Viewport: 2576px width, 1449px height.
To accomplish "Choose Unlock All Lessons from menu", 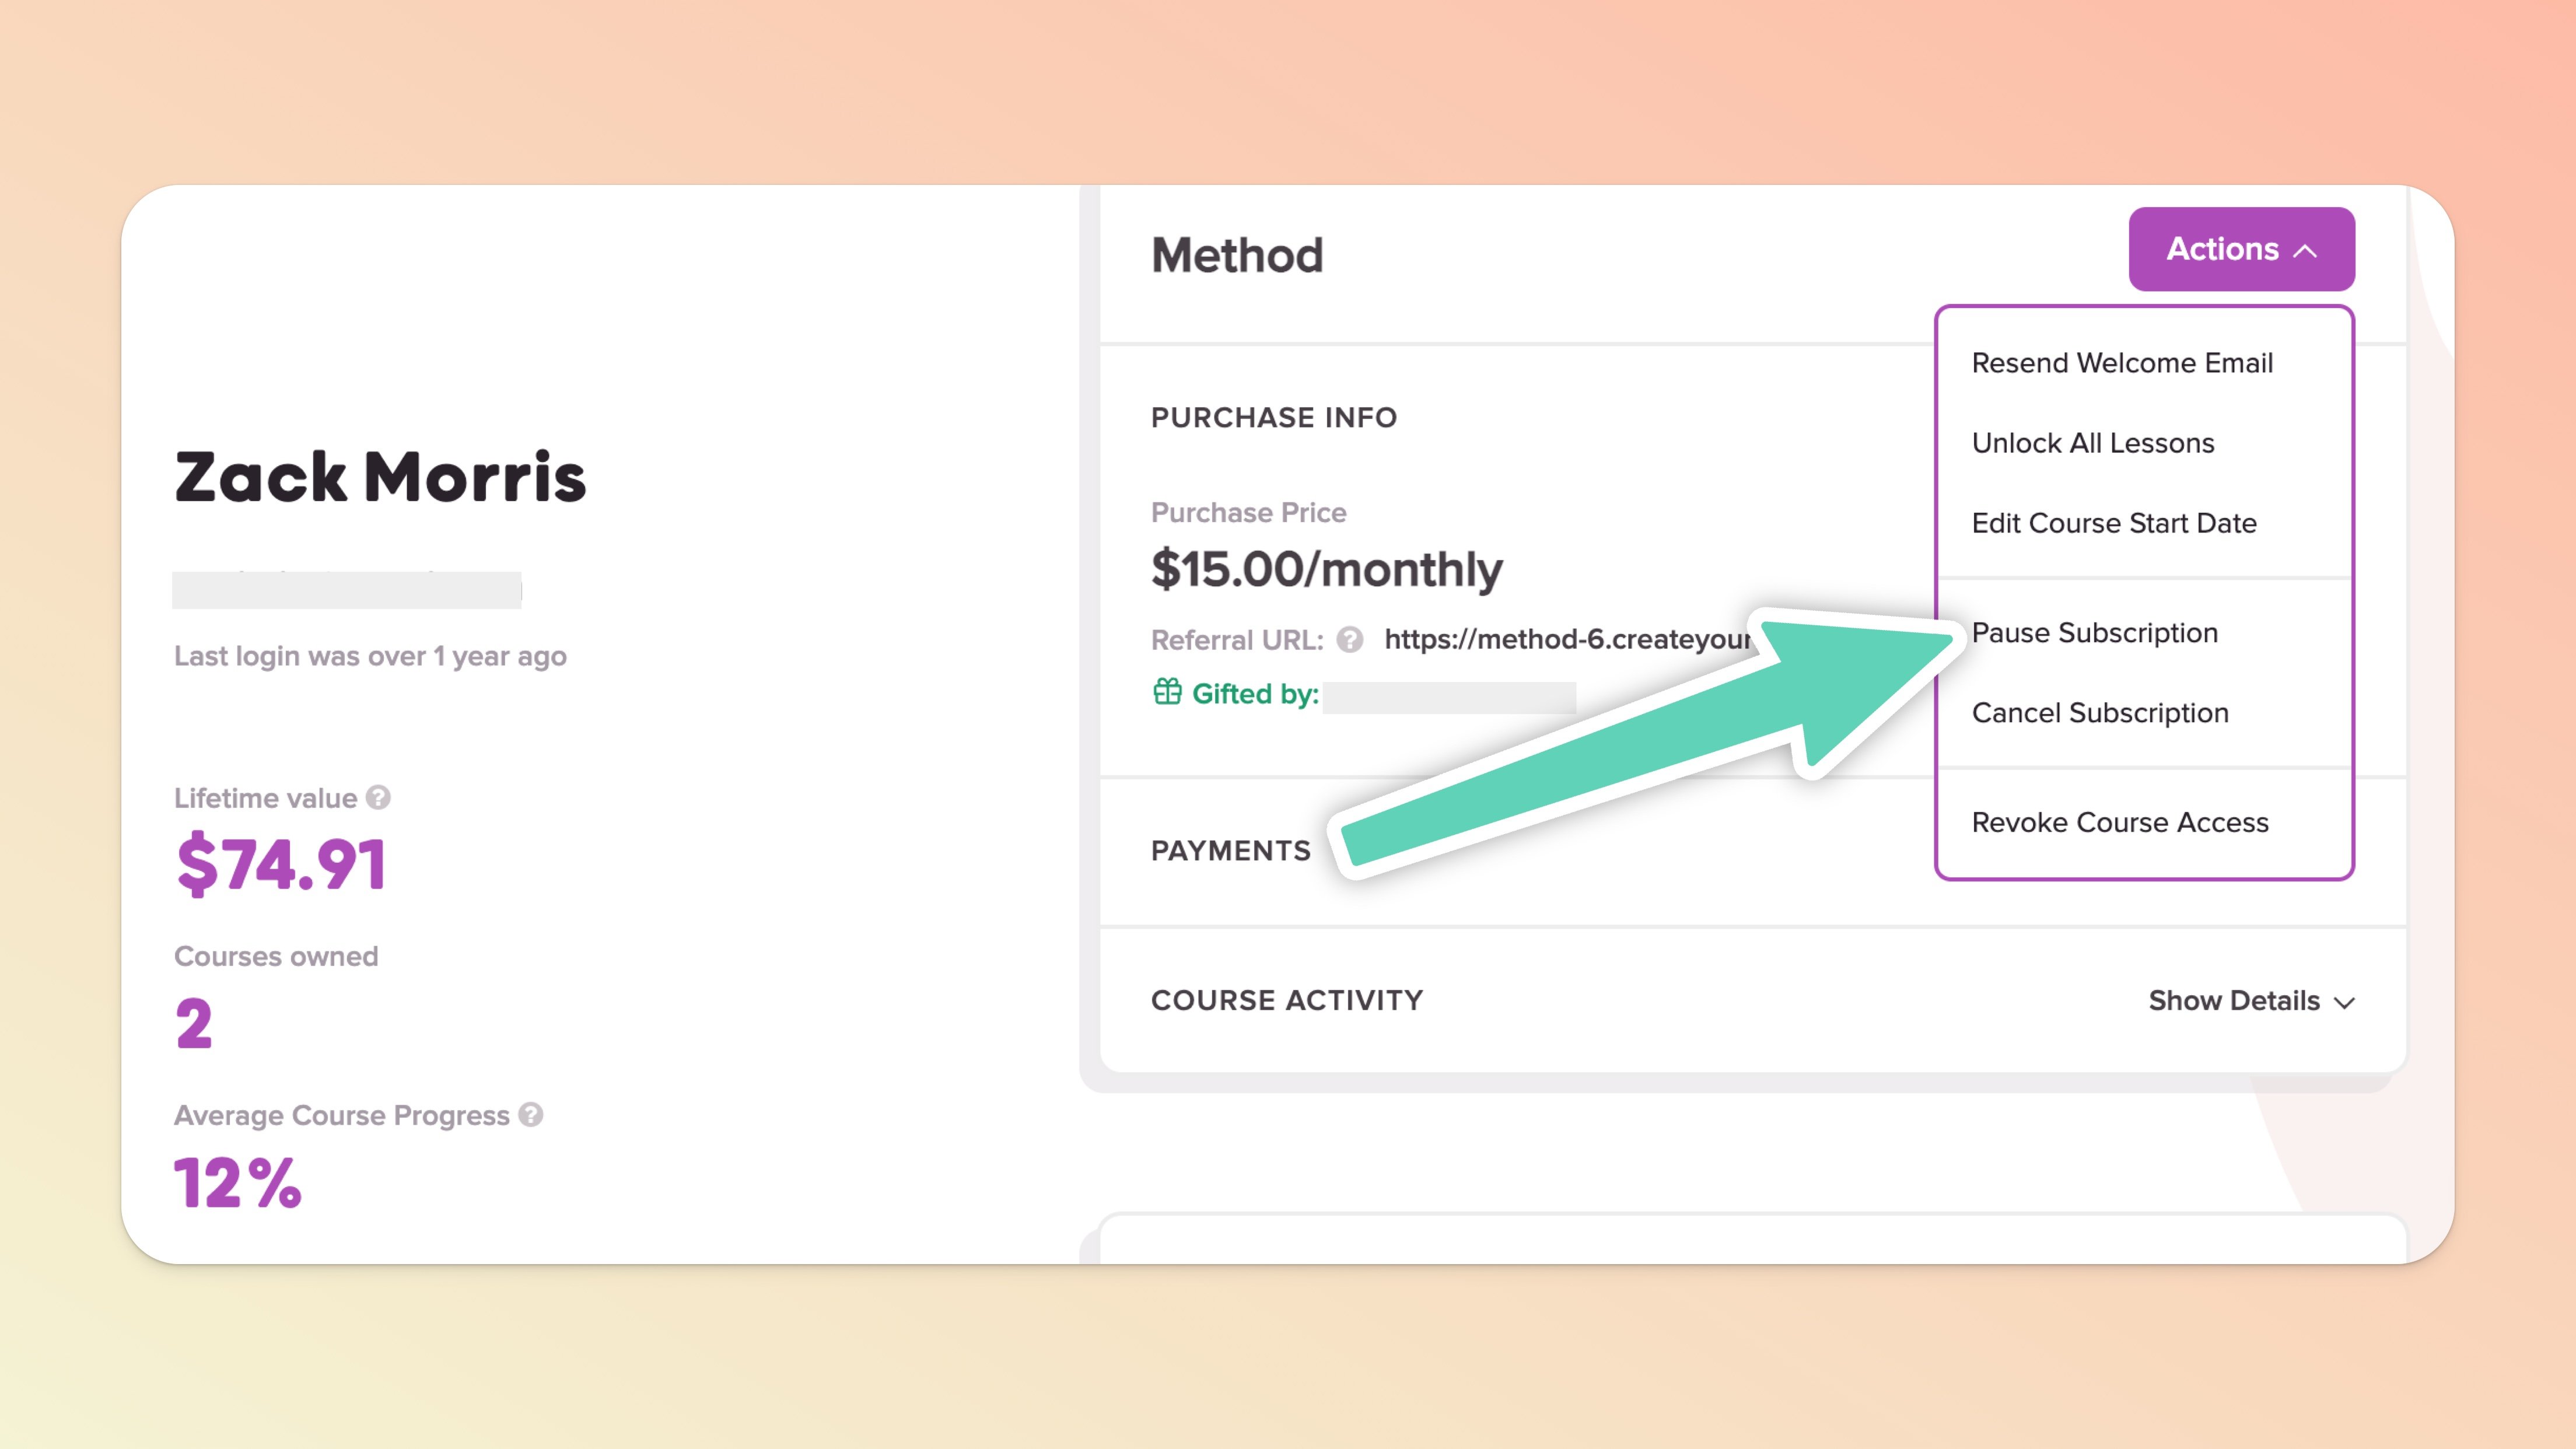I will pyautogui.click(x=2093, y=443).
